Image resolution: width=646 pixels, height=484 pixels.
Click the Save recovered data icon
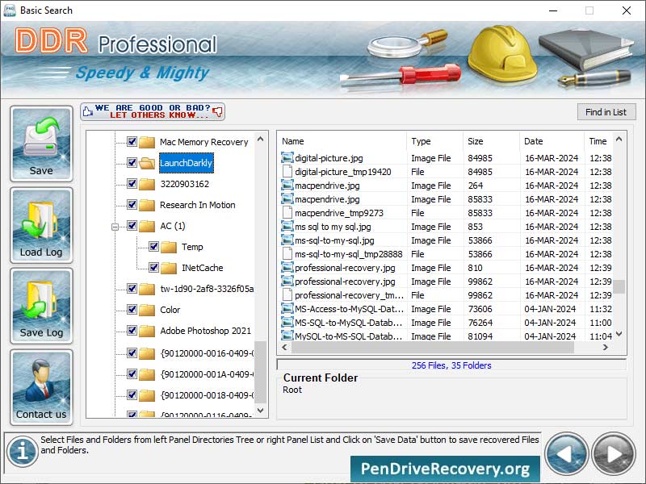point(41,143)
